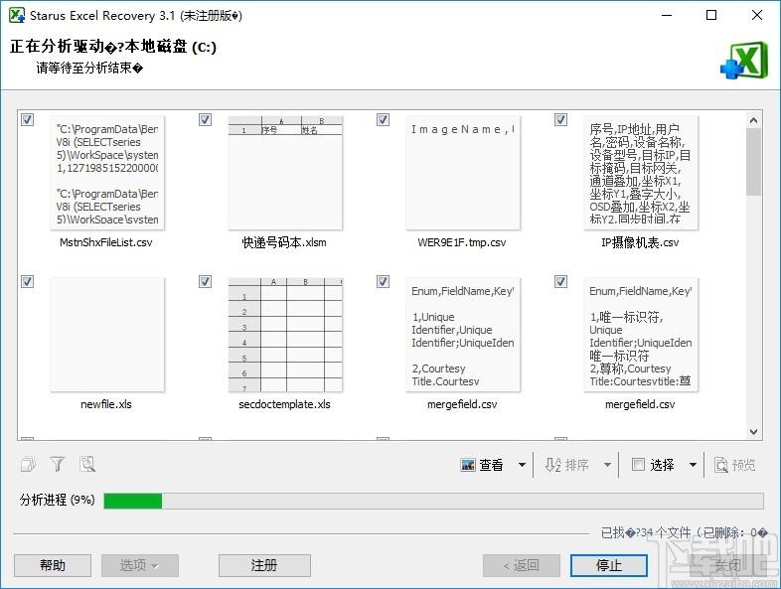
Task: Click the file name newfile.xls
Action: pos(106,404)
